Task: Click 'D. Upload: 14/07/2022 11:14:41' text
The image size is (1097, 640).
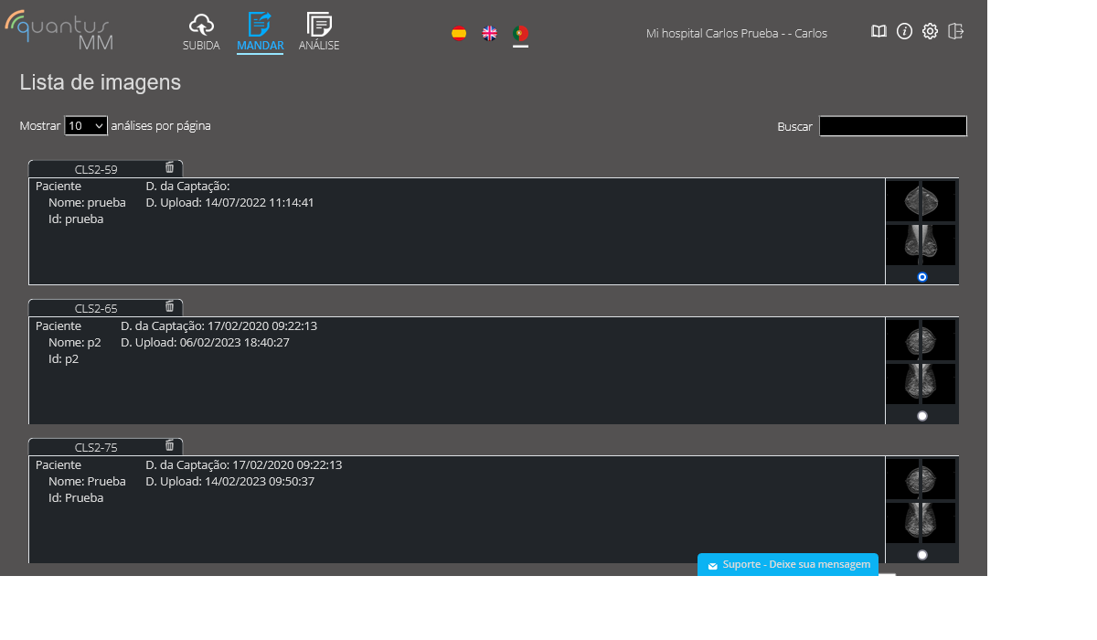Action: click(230, 202)
